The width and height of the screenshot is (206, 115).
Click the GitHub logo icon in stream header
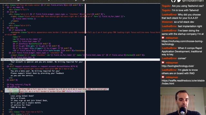click(173, 1)
